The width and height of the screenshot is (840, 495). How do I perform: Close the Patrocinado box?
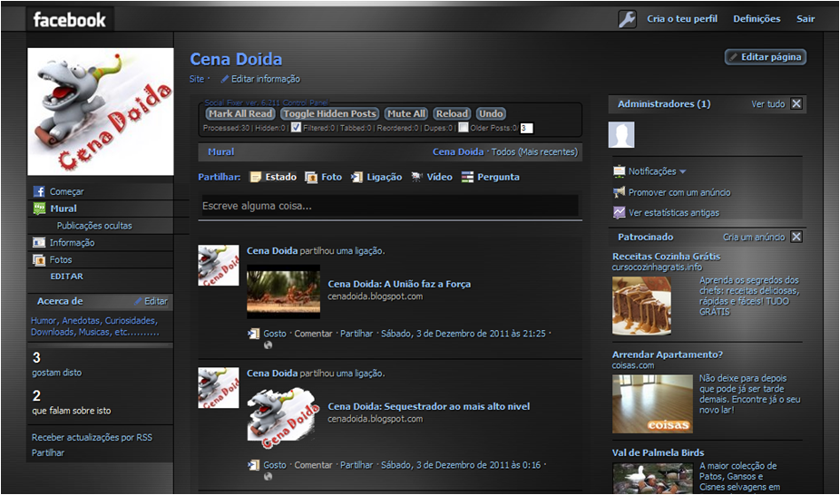click(x=796, y=237)
